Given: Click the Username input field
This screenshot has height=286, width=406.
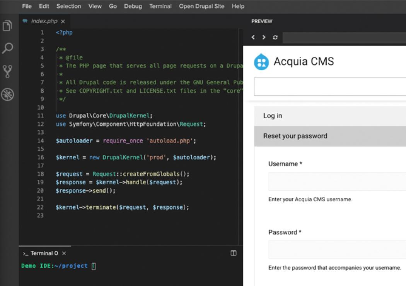Looking at the screenshot, I should click(x=336, y=181).
